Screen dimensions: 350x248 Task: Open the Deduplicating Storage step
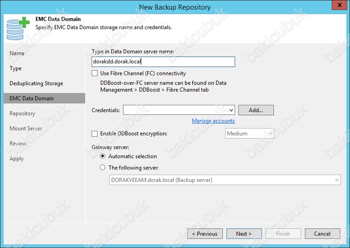point(36,83)
